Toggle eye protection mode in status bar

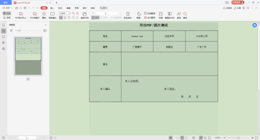(170, 138)
